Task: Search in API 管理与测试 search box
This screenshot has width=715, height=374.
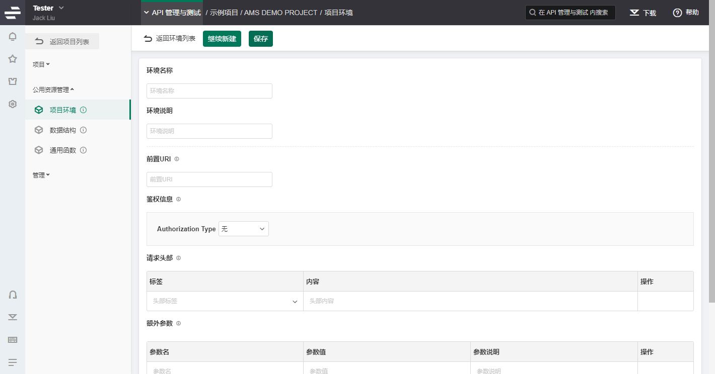Action: pos(570,13)
